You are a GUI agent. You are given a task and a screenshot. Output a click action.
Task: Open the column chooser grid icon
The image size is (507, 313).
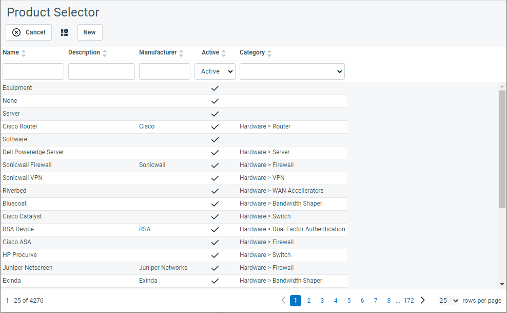point(65,32)
